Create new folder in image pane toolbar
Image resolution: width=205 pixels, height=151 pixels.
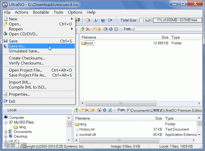pos(93,29)
